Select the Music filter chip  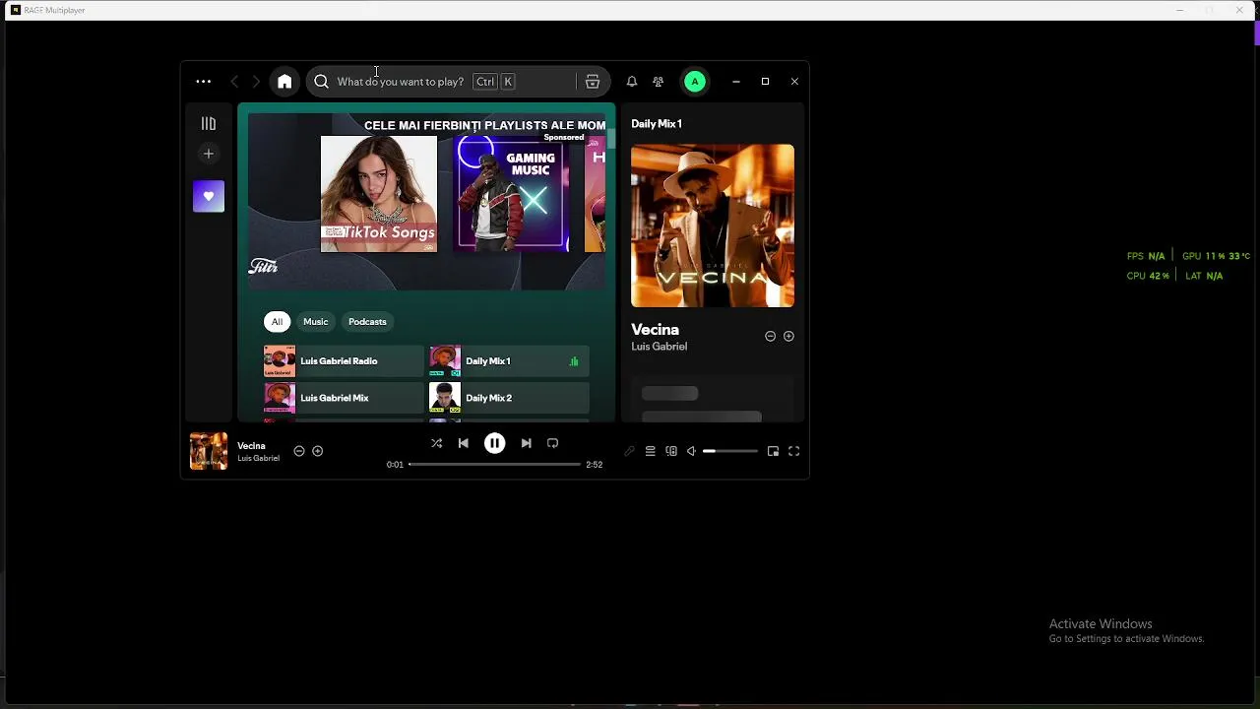point(315,322)
